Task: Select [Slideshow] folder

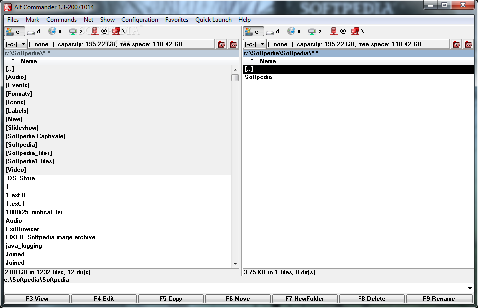Action: click(x=118, y=128)
